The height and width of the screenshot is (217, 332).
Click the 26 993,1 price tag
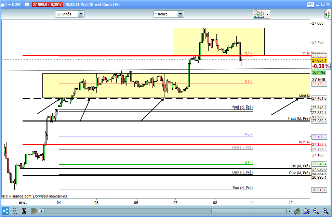pyautogui.click(x=319, y=177)
